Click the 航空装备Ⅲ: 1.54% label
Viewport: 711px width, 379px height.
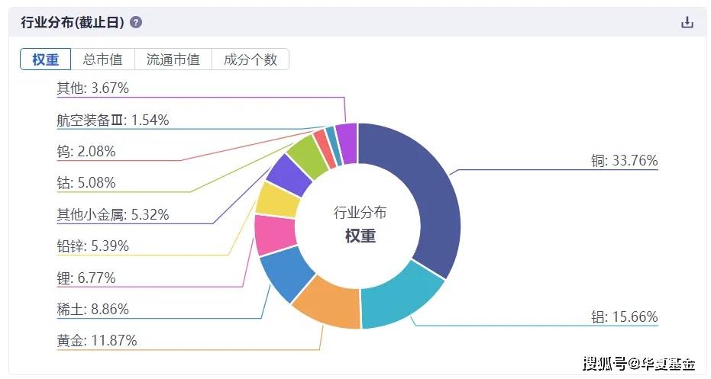pos(113,120)
